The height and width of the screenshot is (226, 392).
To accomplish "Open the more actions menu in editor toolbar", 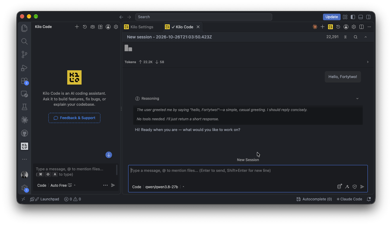I will tap(369, 27).
